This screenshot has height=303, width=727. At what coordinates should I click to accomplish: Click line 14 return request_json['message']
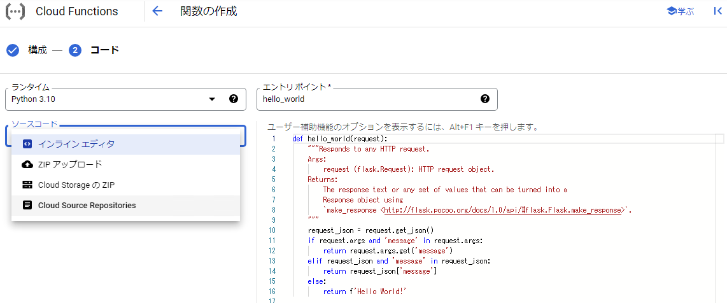380,271
